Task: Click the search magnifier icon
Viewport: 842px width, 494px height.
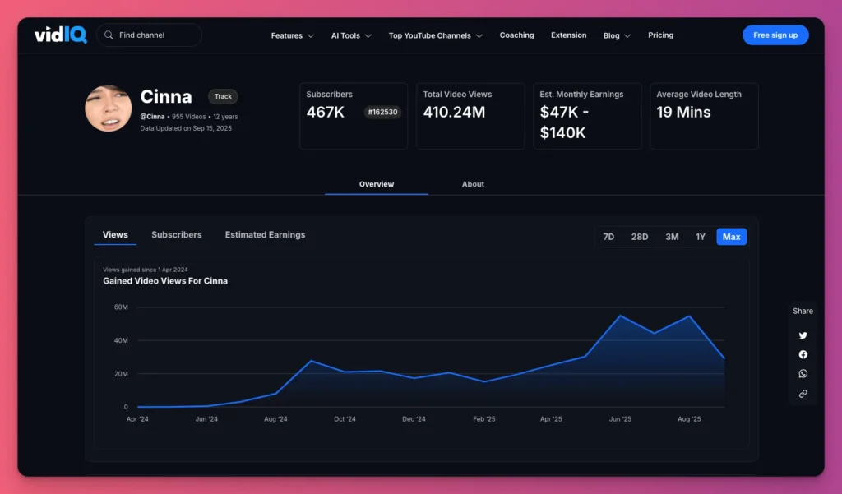Action: tap(109, 35)
